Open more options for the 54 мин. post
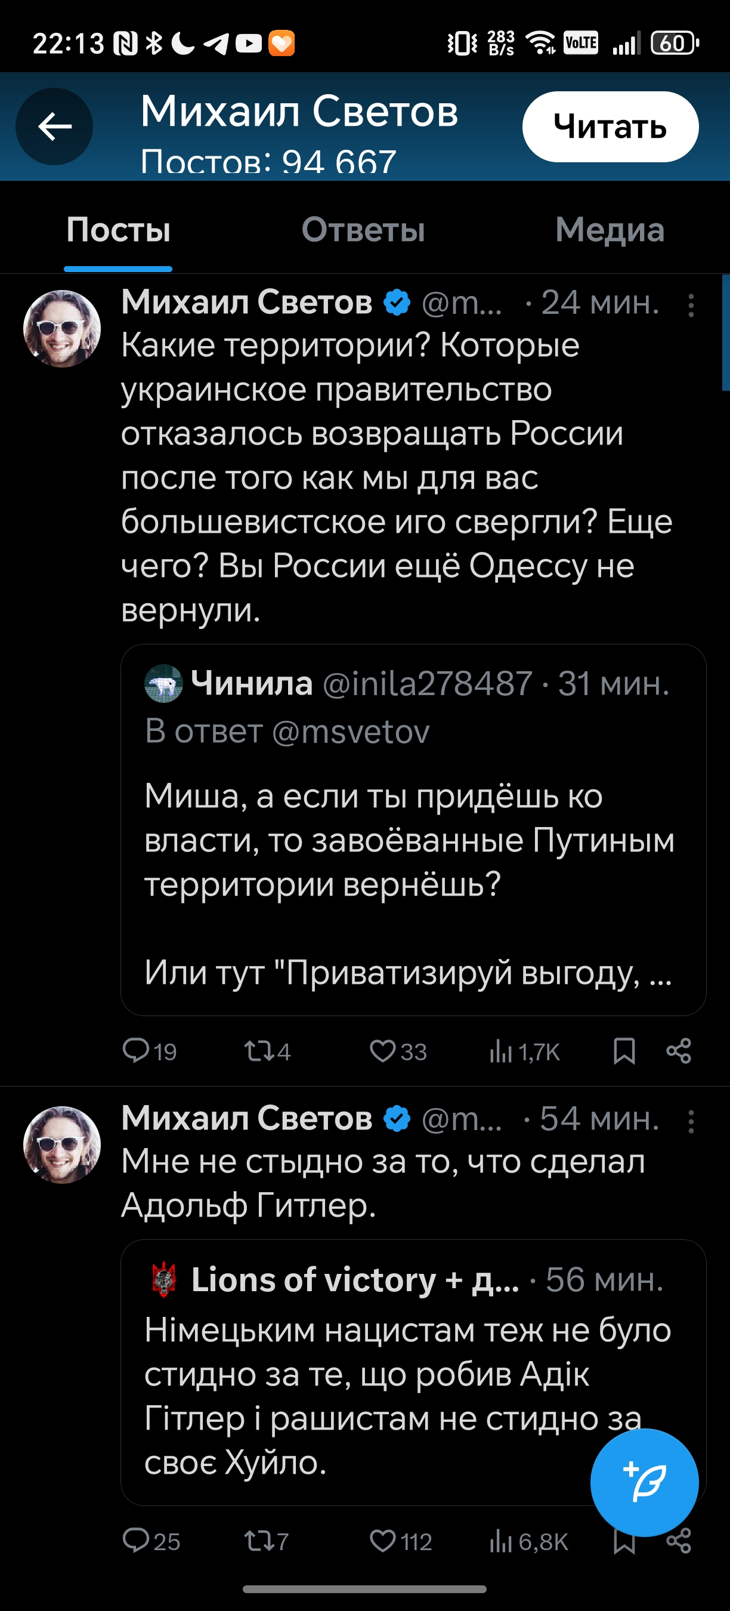Screen dimensions: 730x1611 tap(691, 1121)
